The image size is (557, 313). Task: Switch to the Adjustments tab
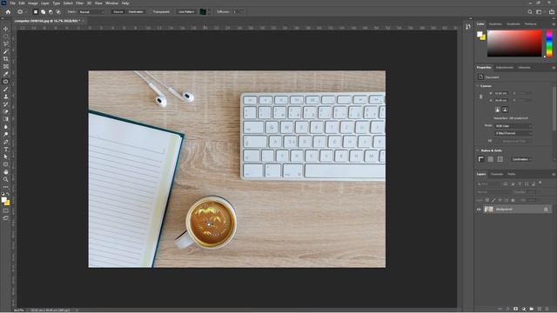coord(505,68)
